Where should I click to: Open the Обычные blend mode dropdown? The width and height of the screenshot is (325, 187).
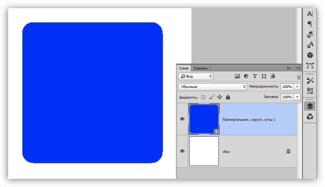tap(212, 86)
